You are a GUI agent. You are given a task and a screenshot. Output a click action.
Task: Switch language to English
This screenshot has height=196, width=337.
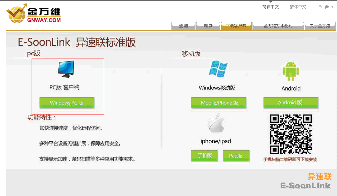click(325, 7)
